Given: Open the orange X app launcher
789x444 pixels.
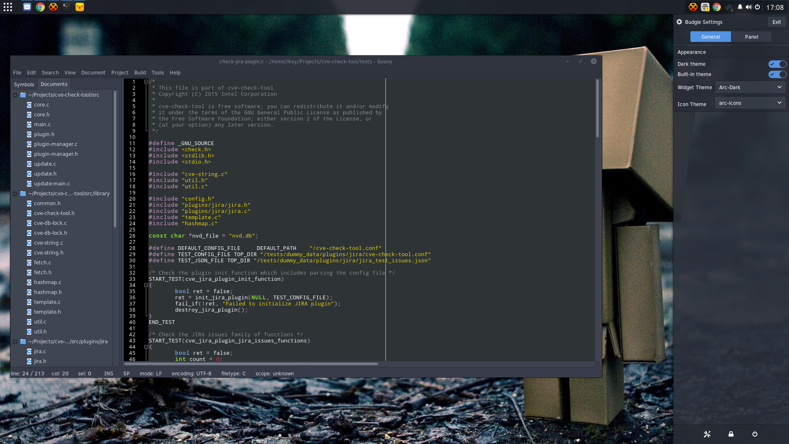Looking at the screenshot, I should pos(53,7).
